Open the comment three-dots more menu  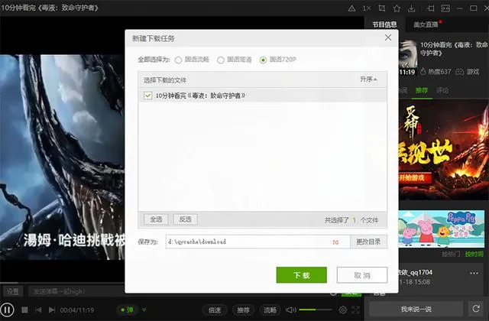(x=474, y=274)
